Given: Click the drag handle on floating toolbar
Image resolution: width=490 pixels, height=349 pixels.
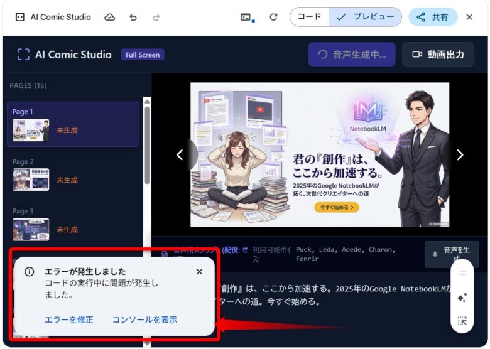Looking at the screenshot, I should pyautogui.click(x=462, y=273).
